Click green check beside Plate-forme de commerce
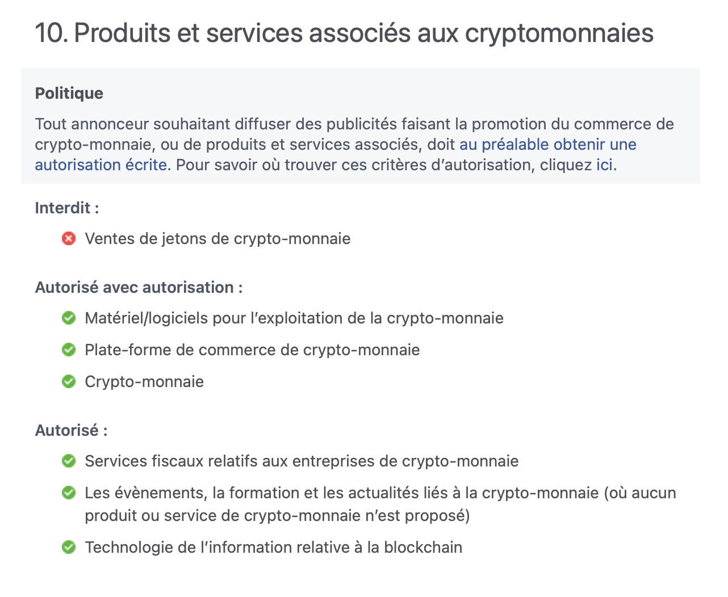Viewport: 728px width, 597px height. 69,350
